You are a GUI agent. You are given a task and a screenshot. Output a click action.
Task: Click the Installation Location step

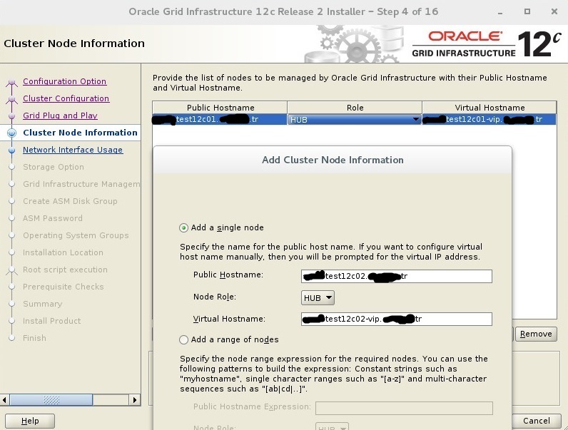tap(63, 252)
